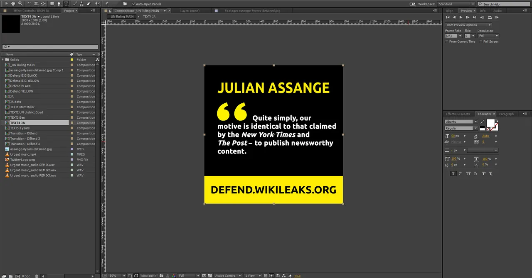Select the Clone Stamp tool
The image size is (532, 278).
pyautogui.click(x=82, y=4)
